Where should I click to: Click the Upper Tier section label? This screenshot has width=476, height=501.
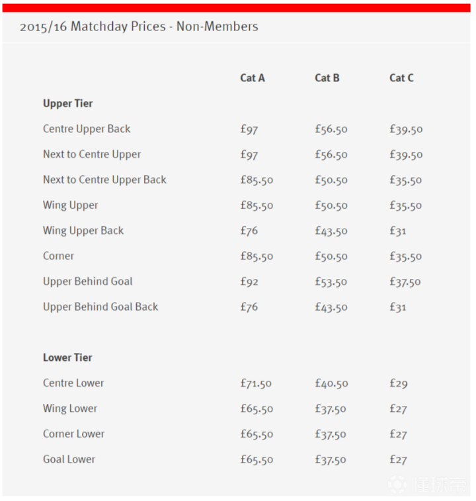[x=68, y=104]
